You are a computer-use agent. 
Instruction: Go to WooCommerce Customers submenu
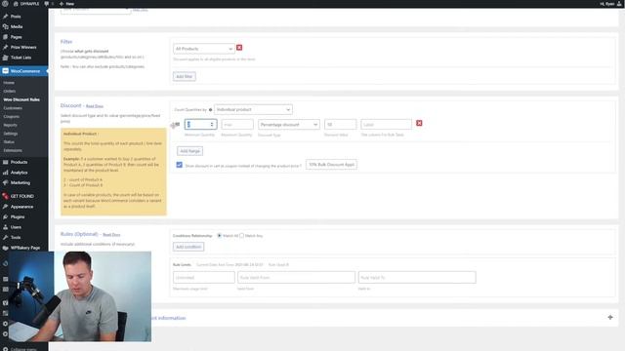[13, 108]
